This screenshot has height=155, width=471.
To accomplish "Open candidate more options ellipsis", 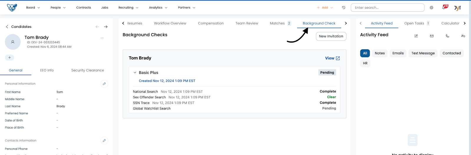I will click(x=102, y=38).
